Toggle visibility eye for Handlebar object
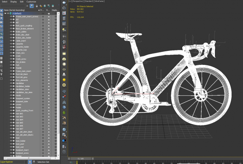The width and height of the screenshot is (243, 164). (11, 83)
